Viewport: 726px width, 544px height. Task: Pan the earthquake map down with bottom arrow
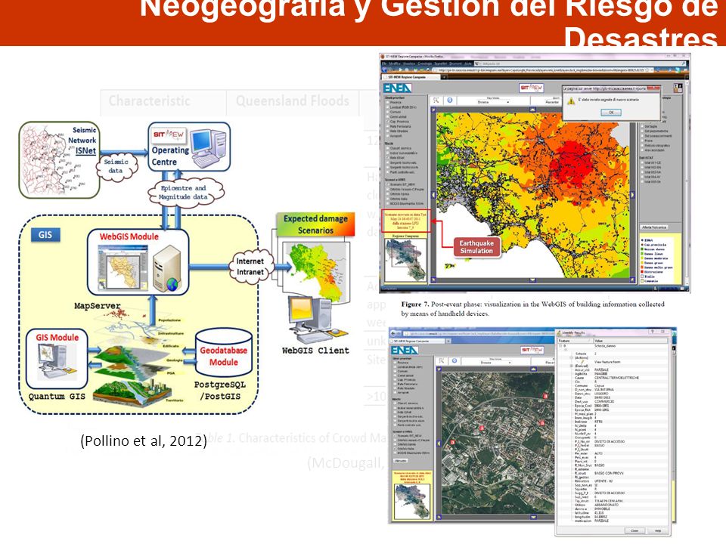(x=532, y=280)
